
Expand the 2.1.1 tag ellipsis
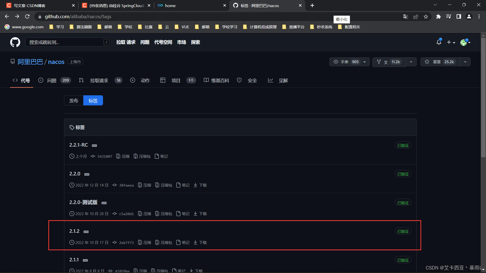pyautogui.click(x=85, y=260)
